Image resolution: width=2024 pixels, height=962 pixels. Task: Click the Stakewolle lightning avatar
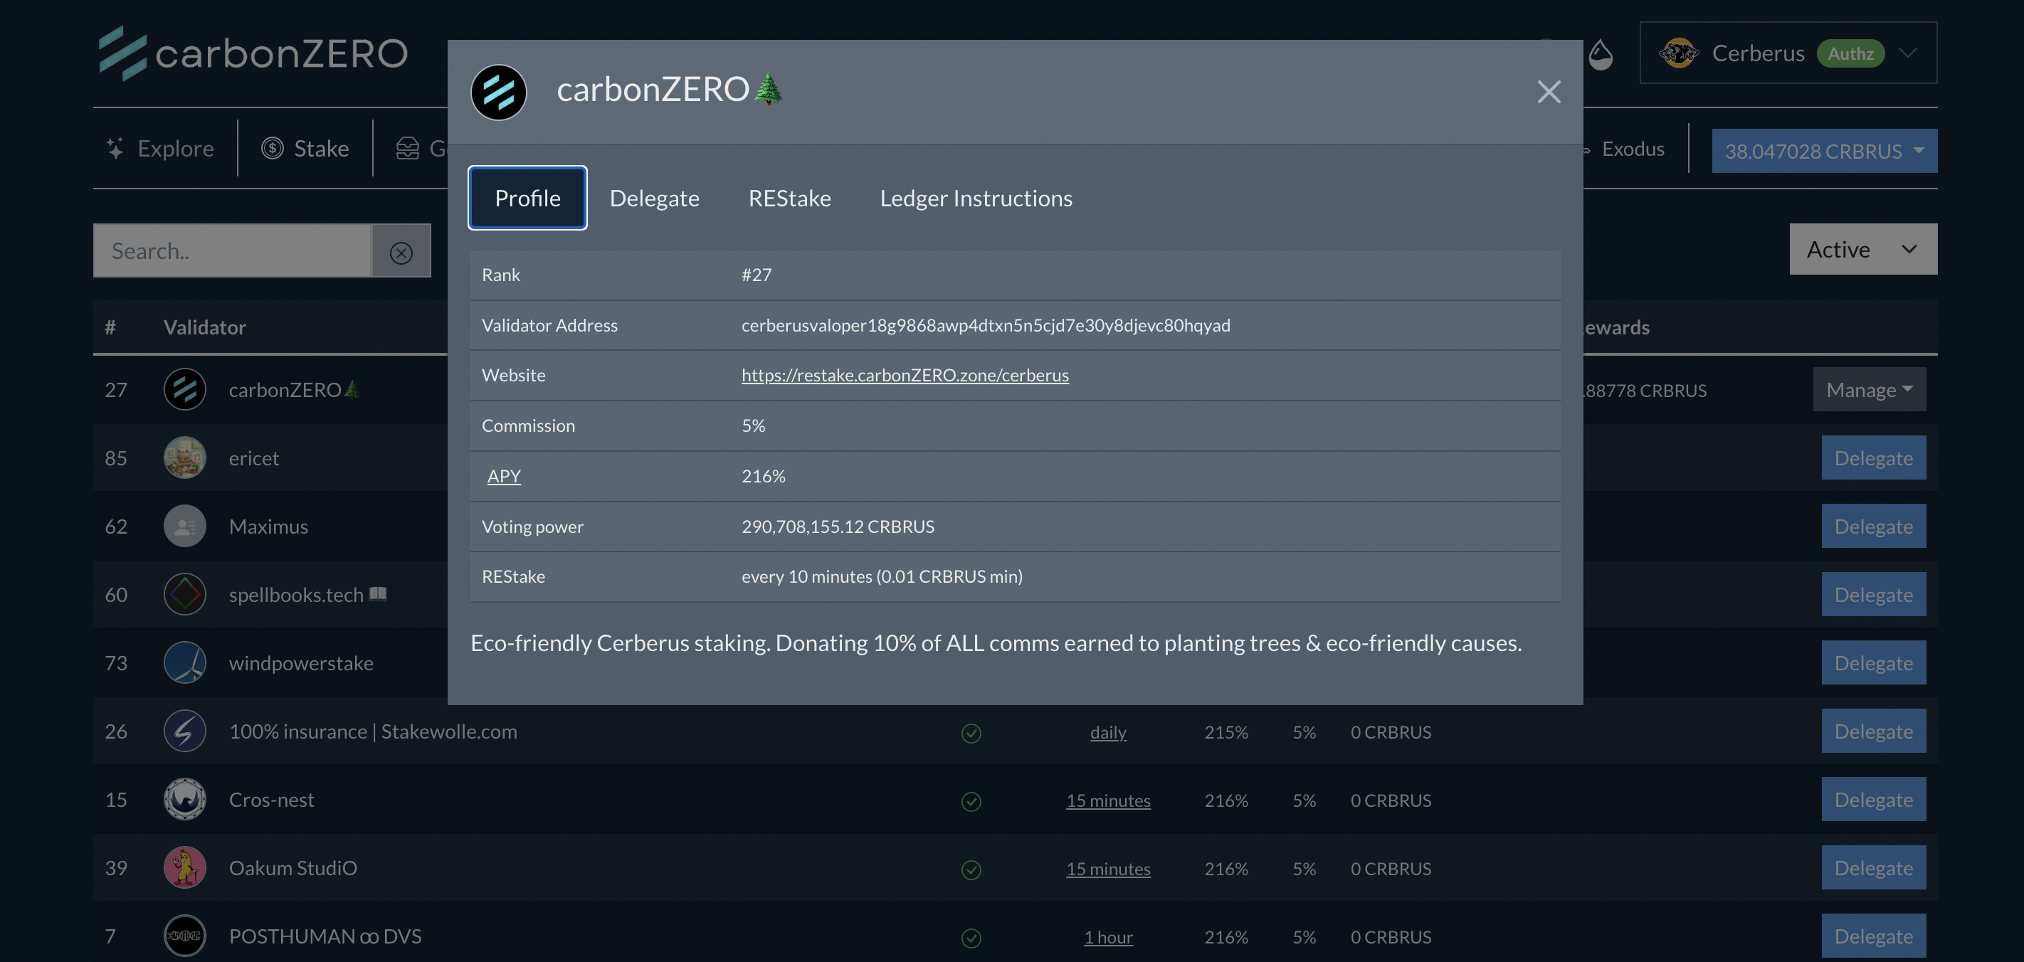point(184,731)
